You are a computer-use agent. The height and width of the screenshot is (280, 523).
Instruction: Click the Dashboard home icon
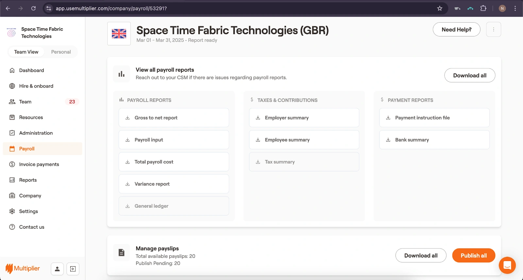pos(12,70)
